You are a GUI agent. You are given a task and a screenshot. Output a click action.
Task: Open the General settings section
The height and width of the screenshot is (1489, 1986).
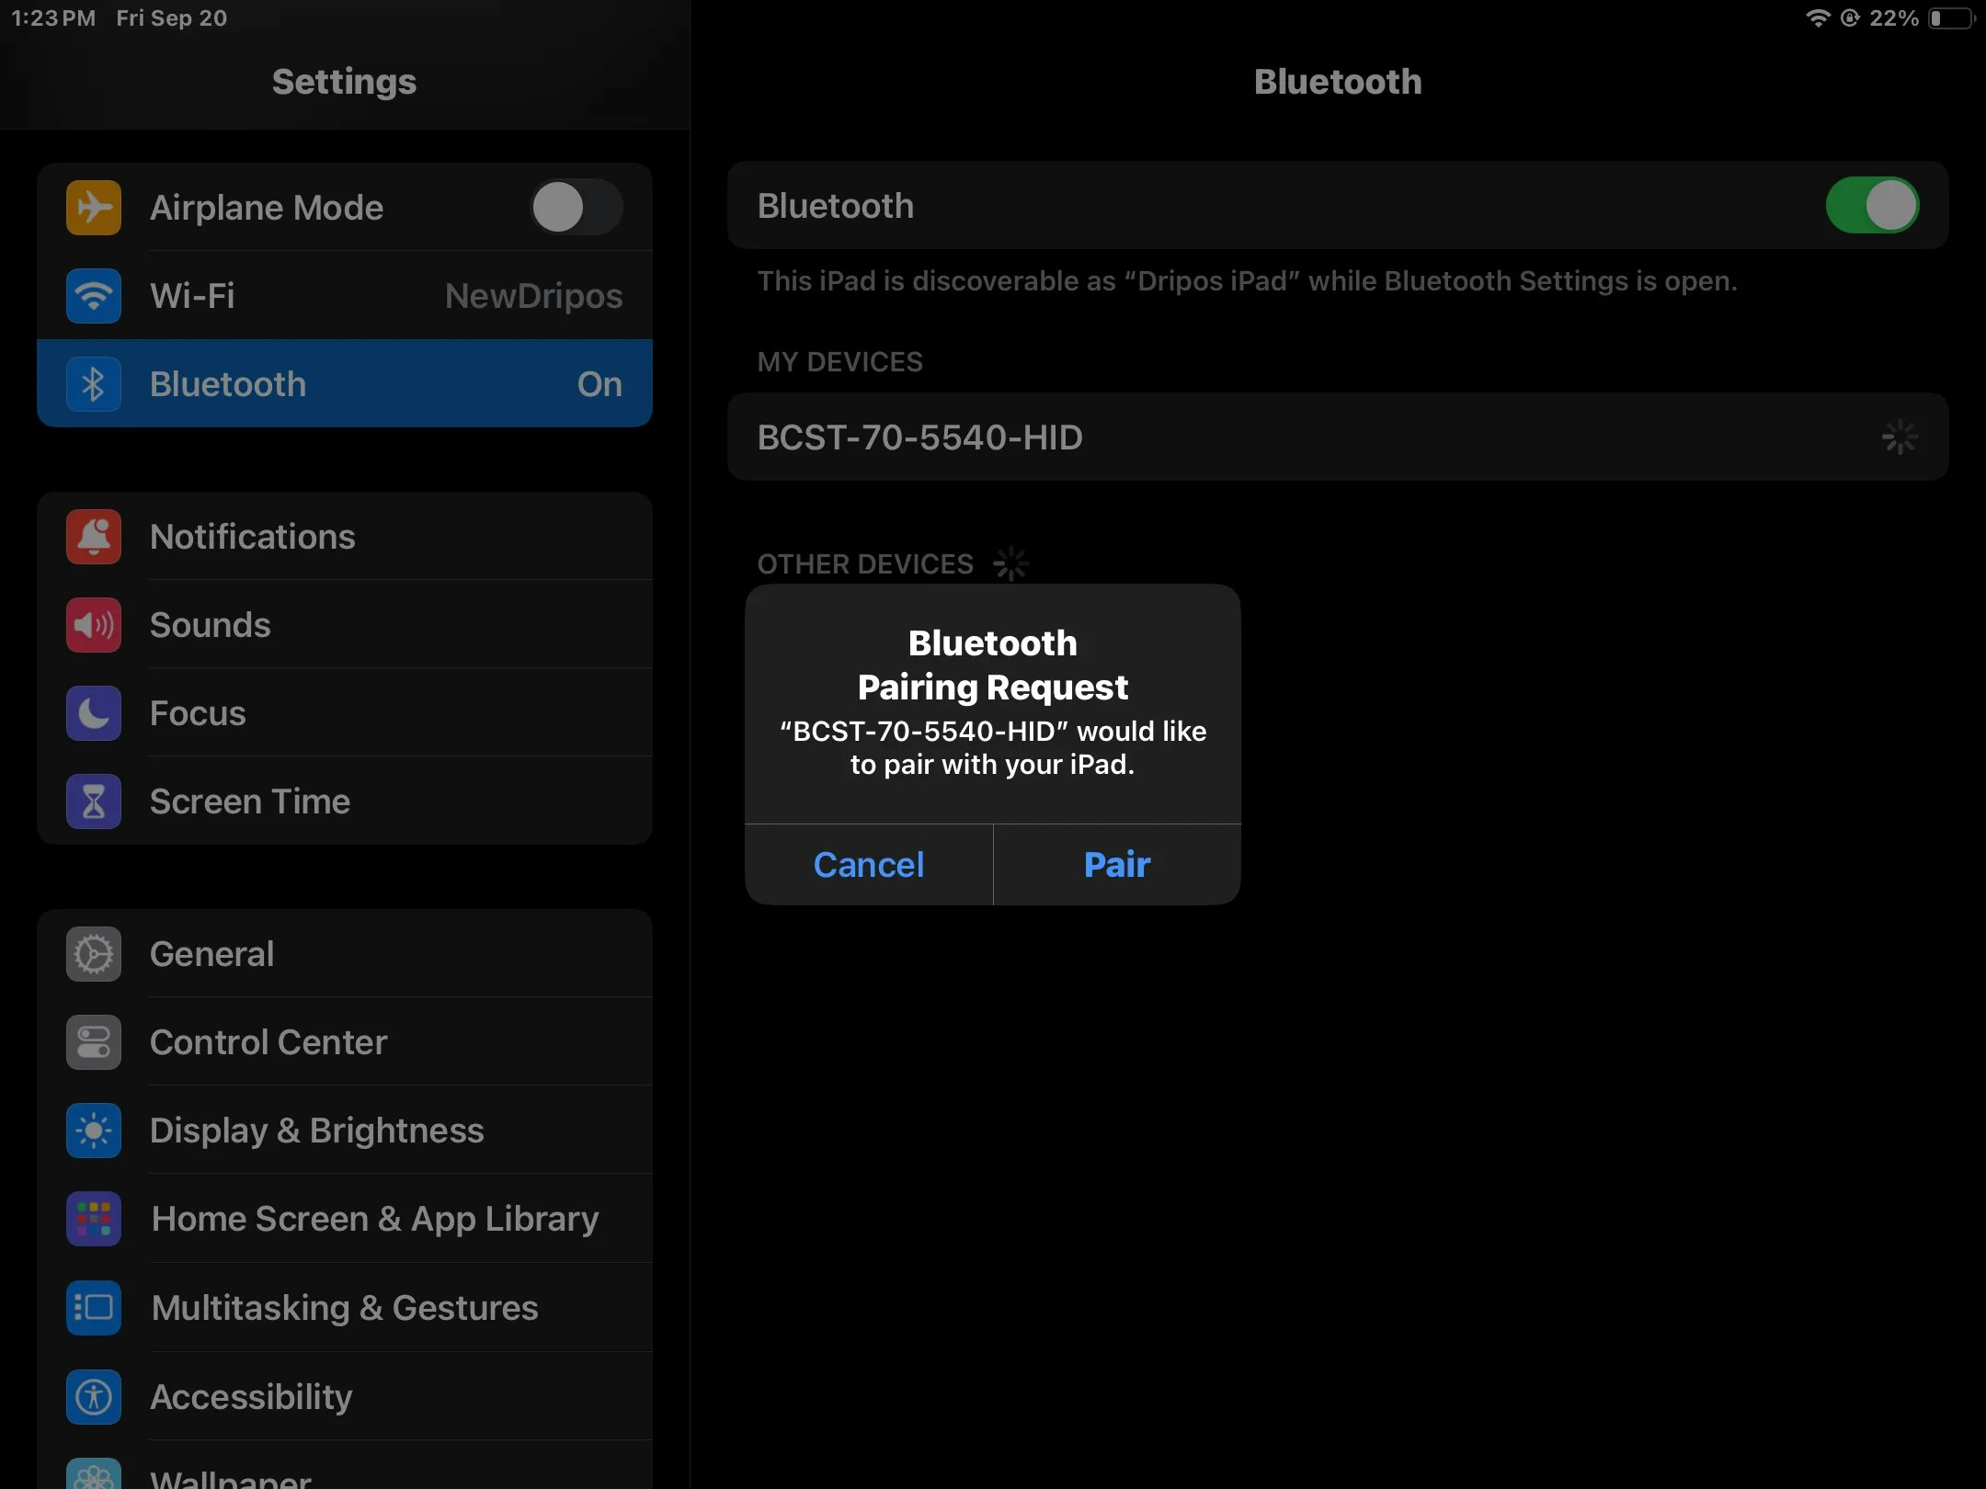[x=344, y=954]
